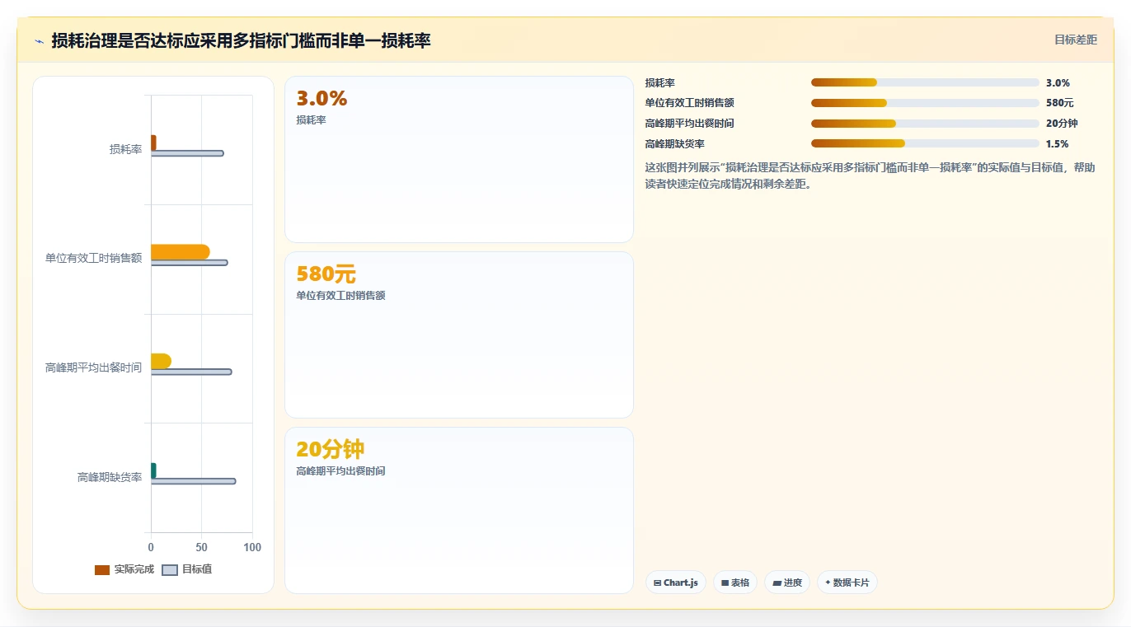Image resolution: width=1131 pixels, height=627 pixels.
Task: Click the 数据卡片 tag button
Action: tap(847, 583)
